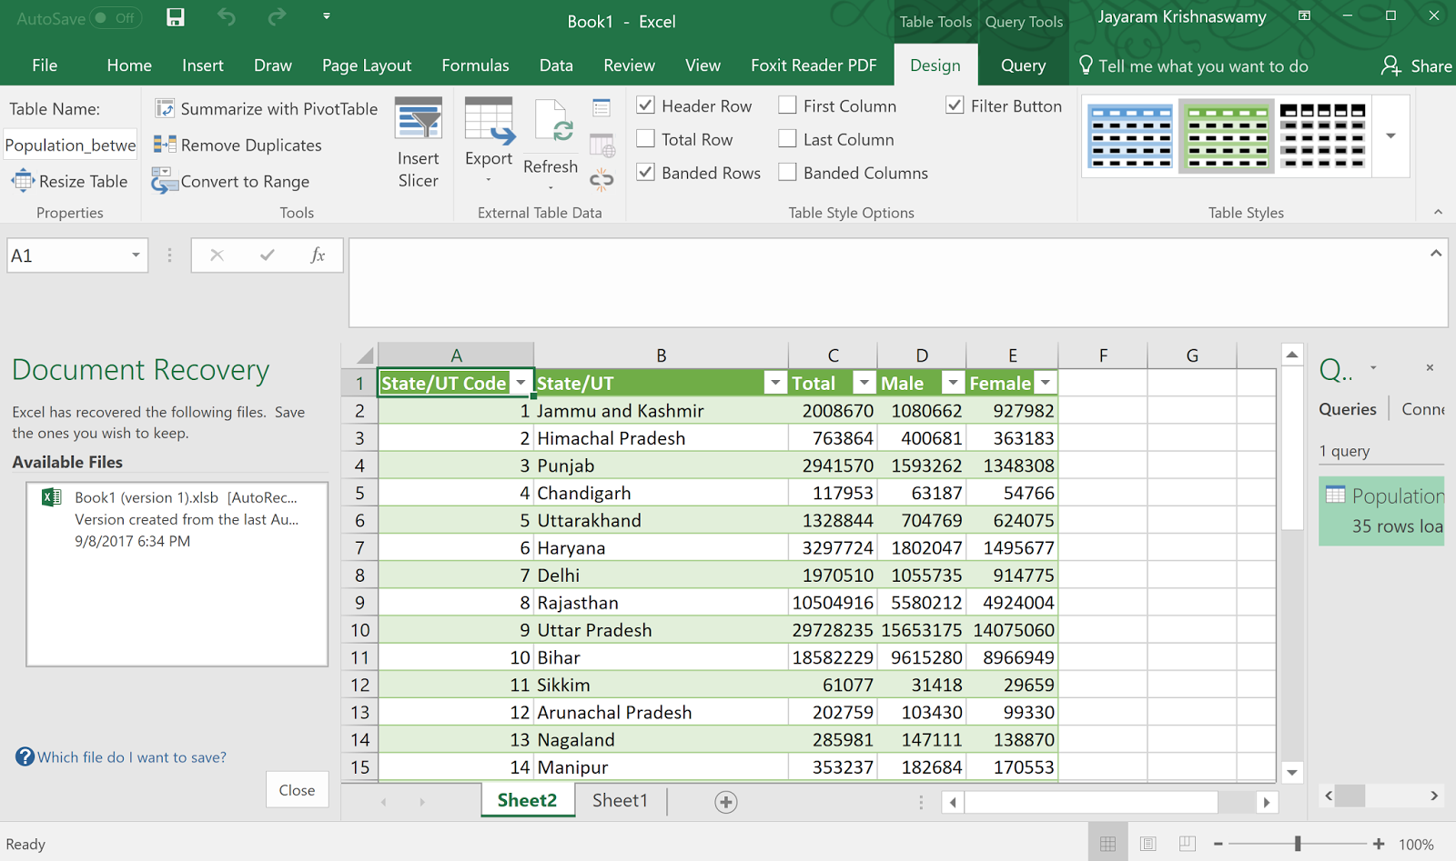Expand the Table Styles gallery
Viewport: 1456px width, 861px height.
point(1390,135)
